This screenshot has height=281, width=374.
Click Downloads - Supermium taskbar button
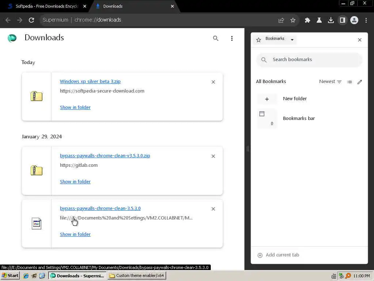(x=77, y=276)
